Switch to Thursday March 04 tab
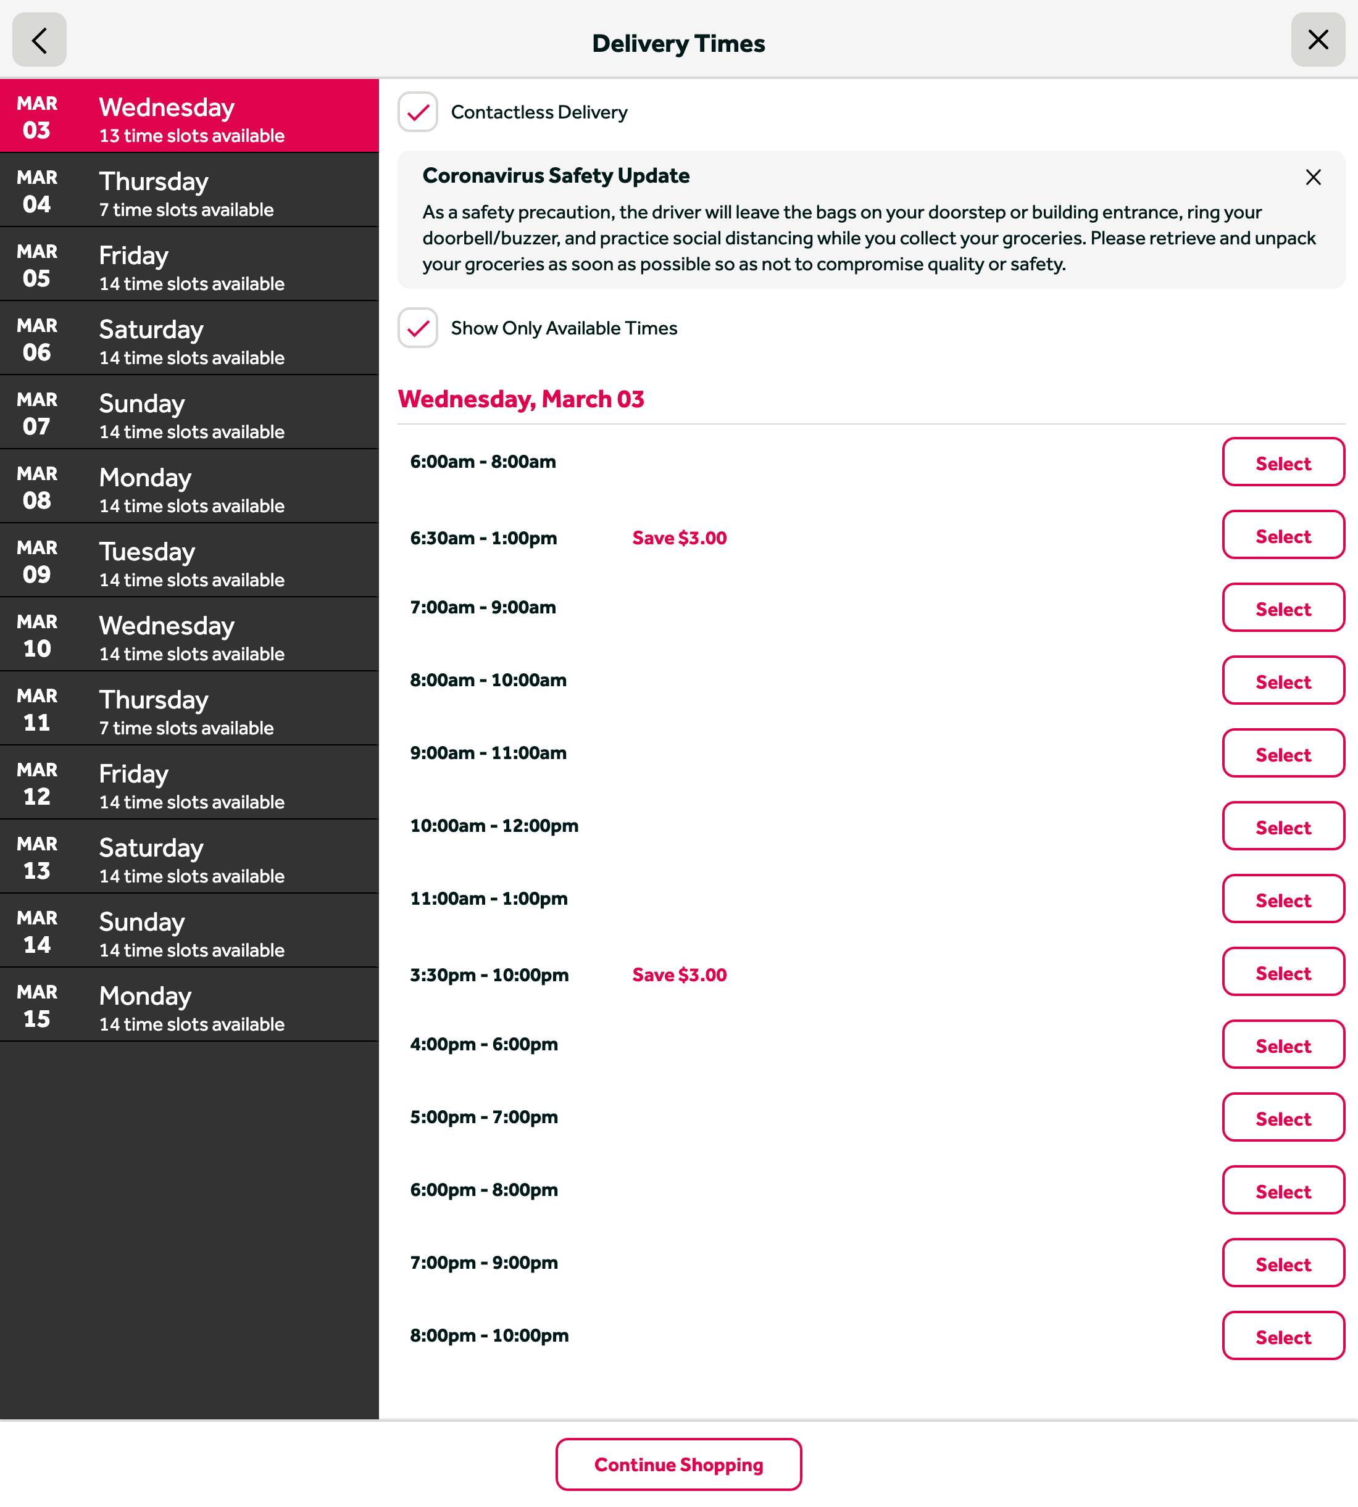Screen dimensions: 1358x1507 190,191
